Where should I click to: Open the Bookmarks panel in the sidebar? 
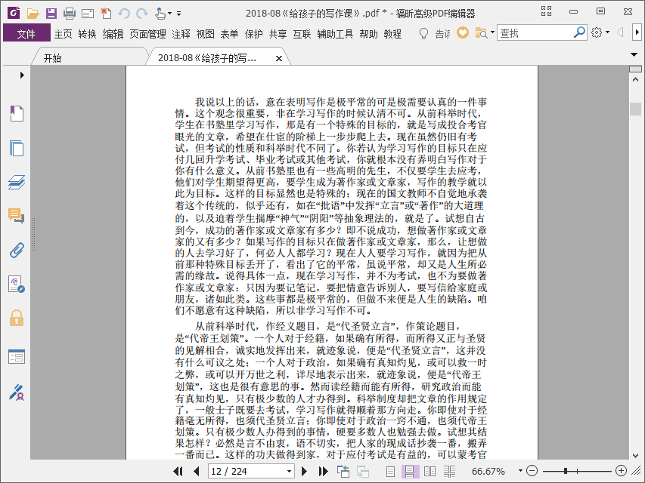click(x=17, y=113)
